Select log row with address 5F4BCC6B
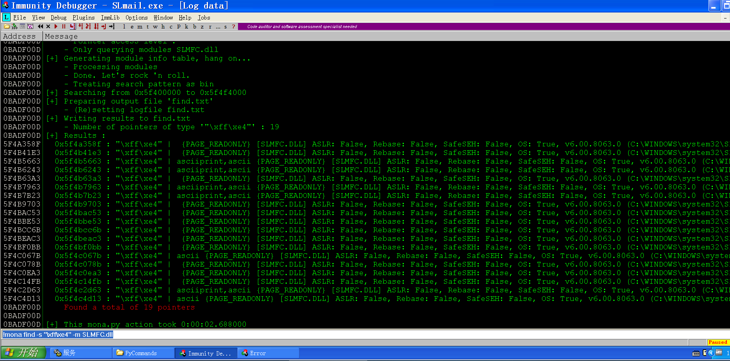This screenshot has height=361, width=730. (x=365, y=230)
